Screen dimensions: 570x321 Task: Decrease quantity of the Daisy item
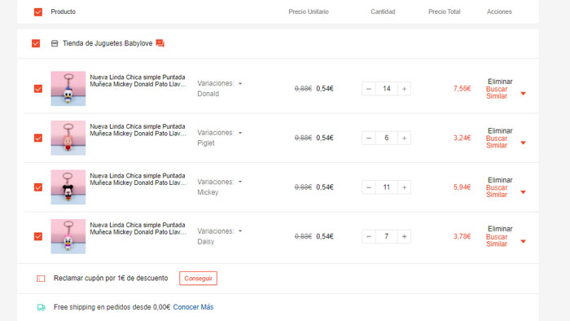pos(369,236)
